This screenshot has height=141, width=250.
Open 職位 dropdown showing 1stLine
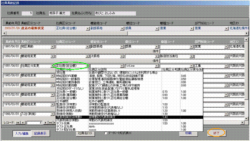157,66
